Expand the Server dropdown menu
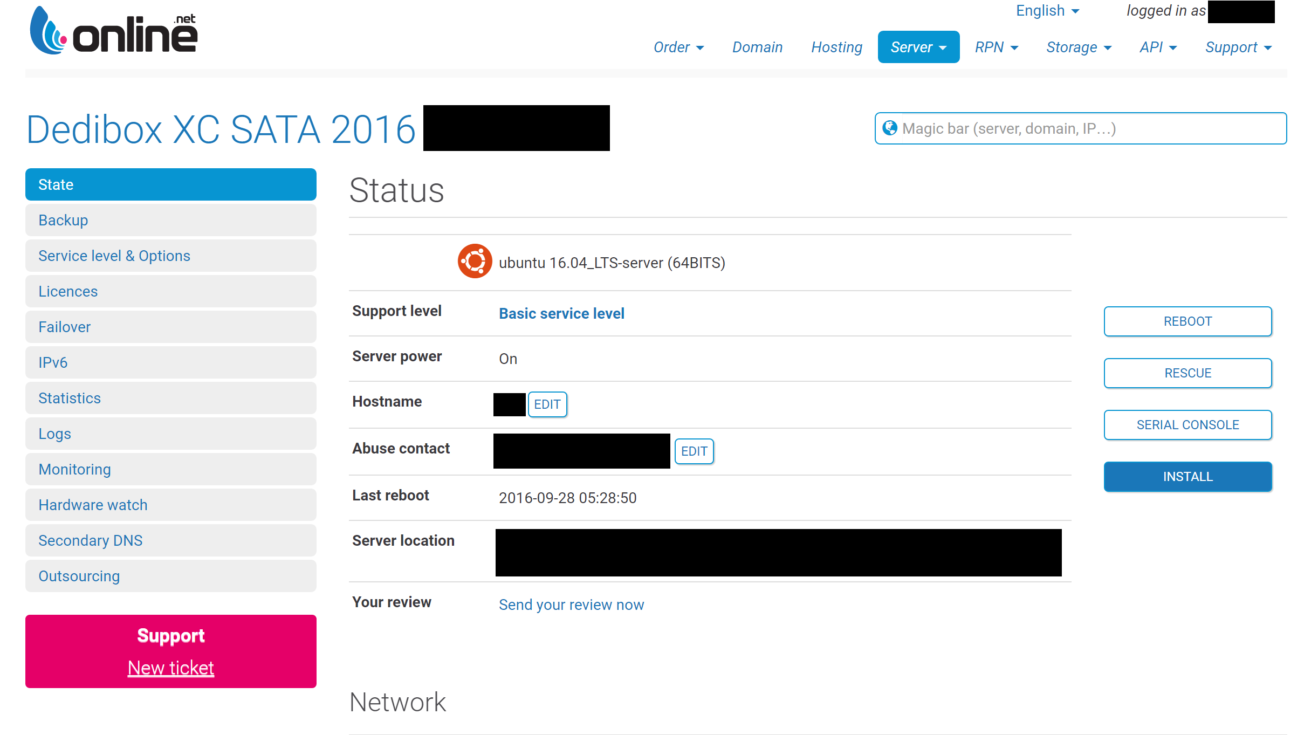 tap(918, 47)
